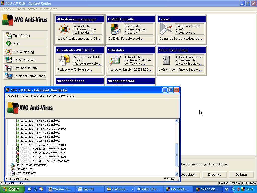
Task: Open the Test Center sidebar icon
Action: pos(8,36)
